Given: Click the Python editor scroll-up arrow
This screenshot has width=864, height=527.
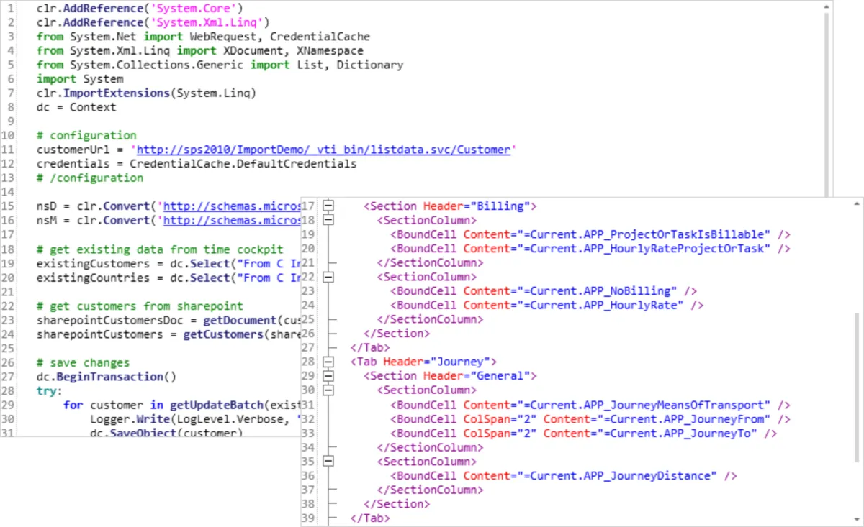Looking at the screenshot, I should tap(827, 6).
